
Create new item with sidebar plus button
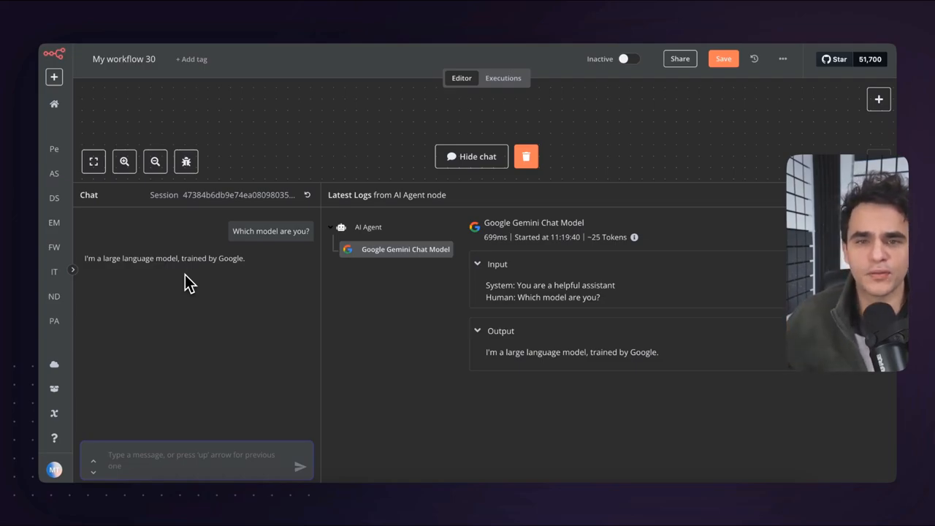54,77
